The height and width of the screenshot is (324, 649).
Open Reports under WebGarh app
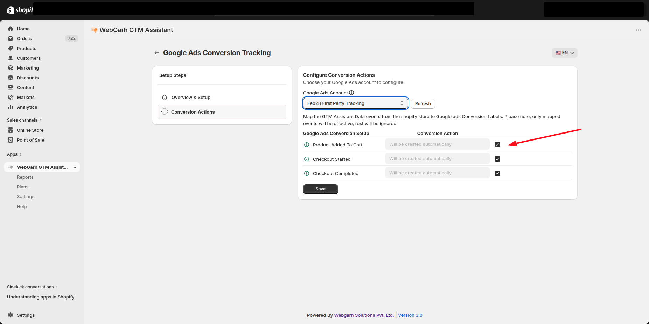25,177
